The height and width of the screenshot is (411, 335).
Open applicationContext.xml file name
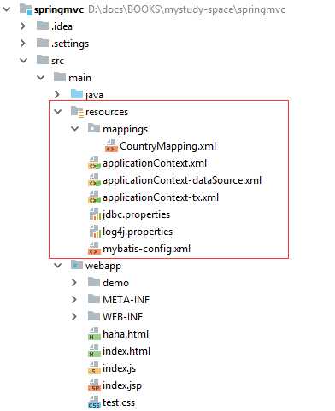pyautogui.click(x=155, y=163)
